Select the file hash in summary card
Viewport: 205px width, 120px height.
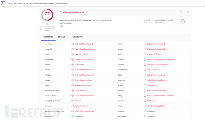(x=86, y=20)
